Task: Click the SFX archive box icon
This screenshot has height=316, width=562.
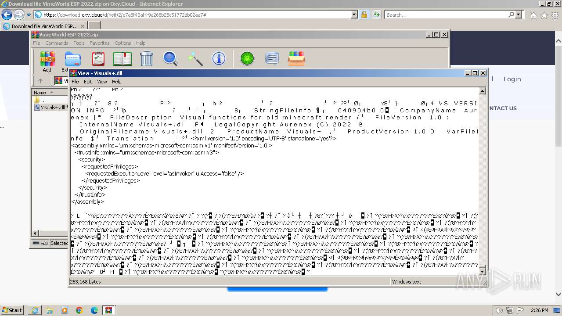Action: click(296, 58)
